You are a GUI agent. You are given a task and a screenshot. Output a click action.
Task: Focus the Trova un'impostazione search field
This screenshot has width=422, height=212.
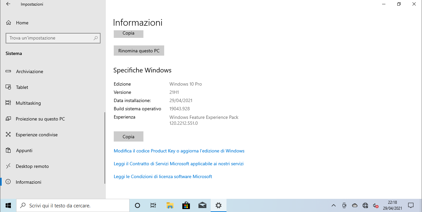click(x=53, y=38)
